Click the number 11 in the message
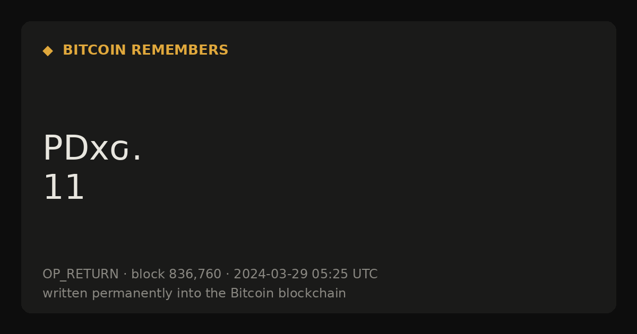This screenshot has height=334, width=637. [x=64, y=188]
